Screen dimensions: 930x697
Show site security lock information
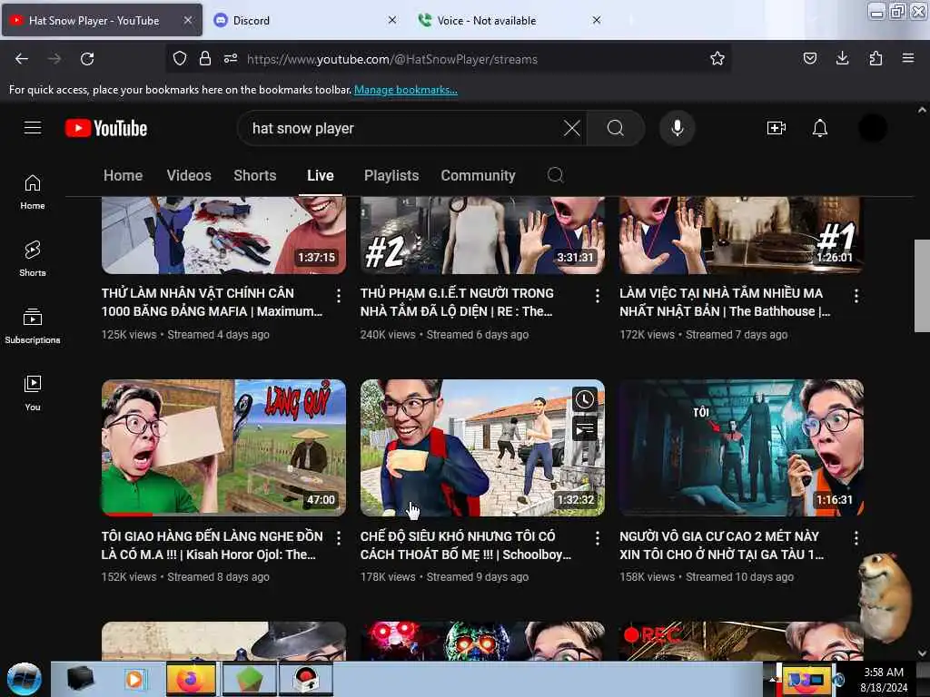click(205, 58)
